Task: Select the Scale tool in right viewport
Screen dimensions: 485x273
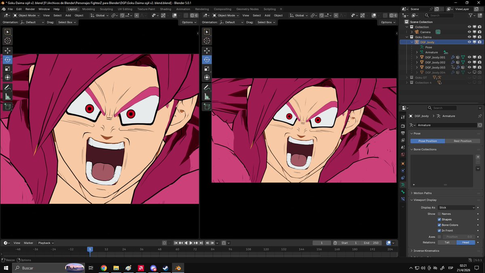Action: [x=207, y=68]
